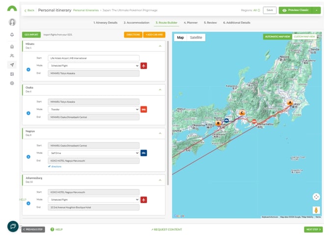Add a leg with Johannesburg plus icon
This screenshot has width=329, height=236.
28,203
